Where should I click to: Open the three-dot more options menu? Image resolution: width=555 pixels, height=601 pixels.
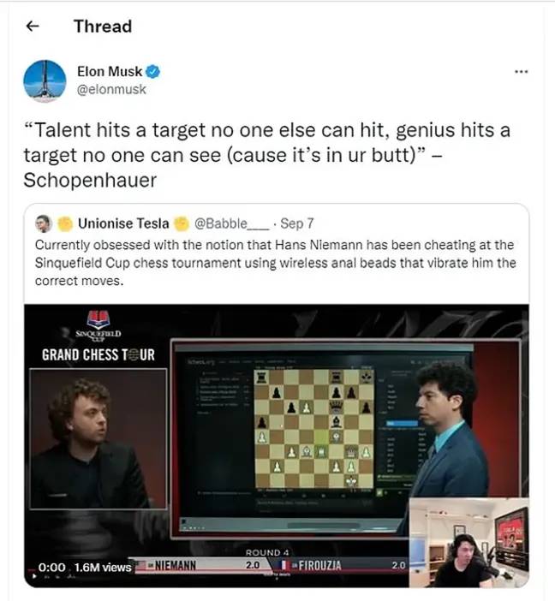(x=522, y=72)
